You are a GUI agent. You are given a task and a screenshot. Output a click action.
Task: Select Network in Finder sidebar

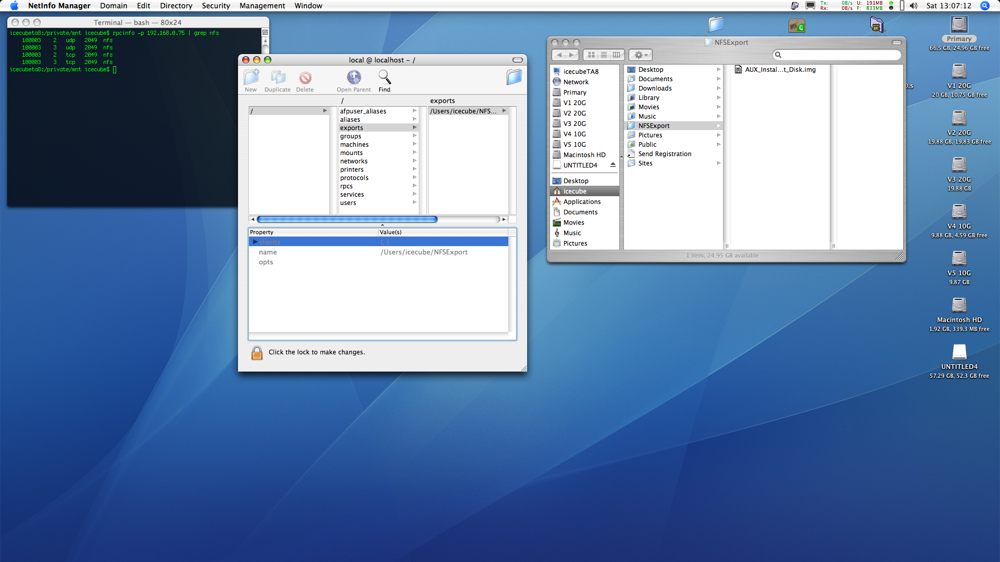pos(576,82)
